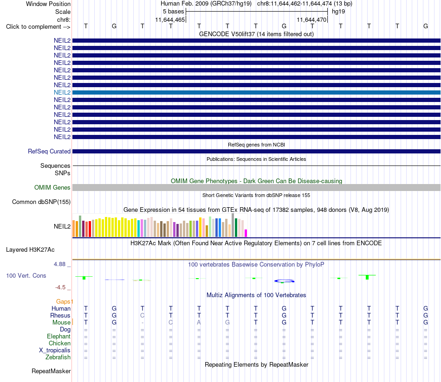Open the 'H3K27Ac Mark' ENCODE track title
This screenshot has height=382, width=441.
click(256, 243)
